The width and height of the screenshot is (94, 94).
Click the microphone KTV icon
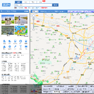pyautogui.click(x=15, y=46)
